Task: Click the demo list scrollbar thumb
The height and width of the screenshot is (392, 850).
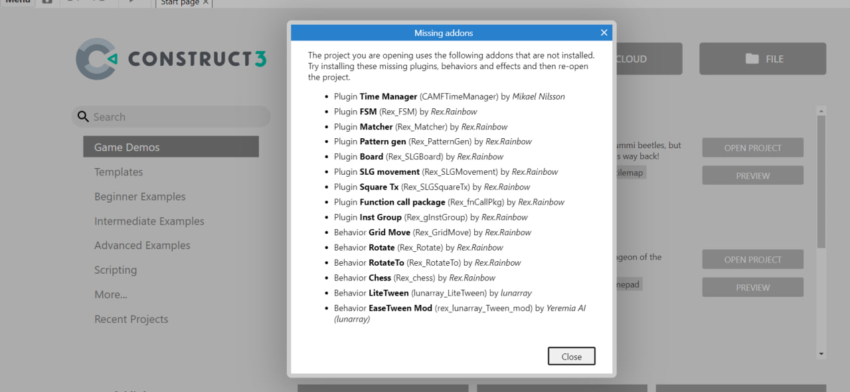Action: tap(821, 181)
